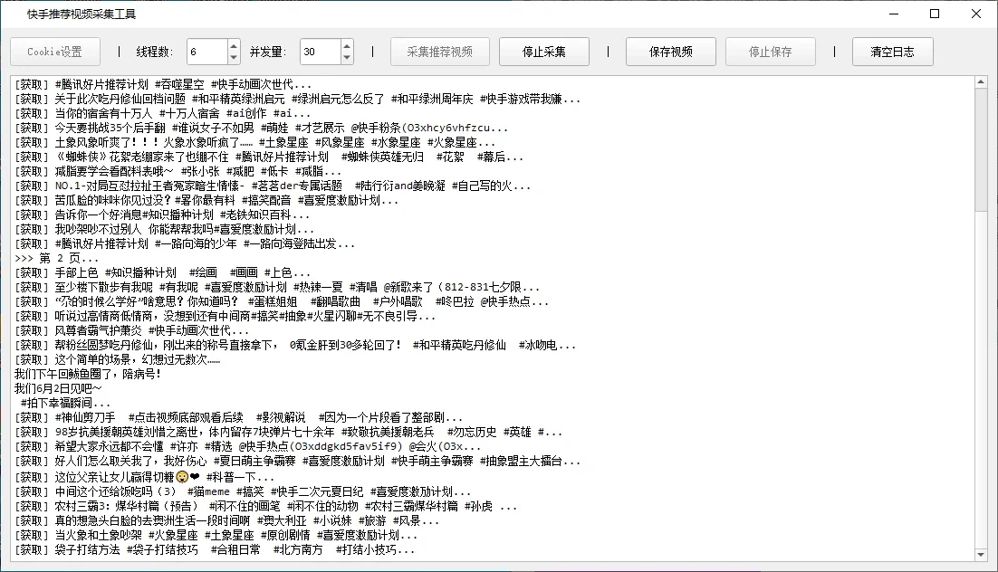998x572 pixels.
Task: Click log line starting '减脂要学会看配料表哦'
Action: [178, 171]
